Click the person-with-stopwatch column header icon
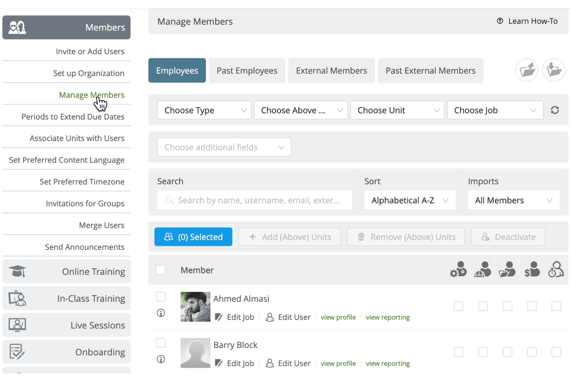This screenshot has width=571, height=381. click(556, 269)
